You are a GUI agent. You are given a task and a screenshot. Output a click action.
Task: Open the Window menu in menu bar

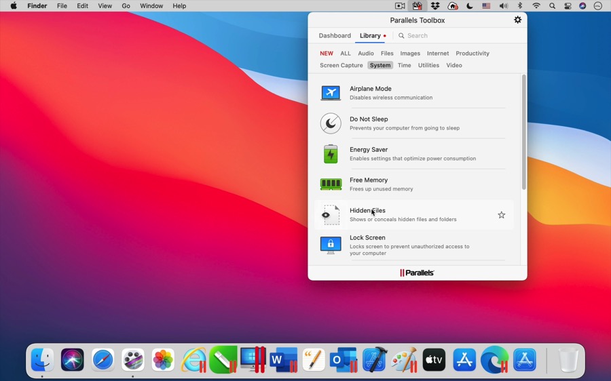click(x=151, y=6)
